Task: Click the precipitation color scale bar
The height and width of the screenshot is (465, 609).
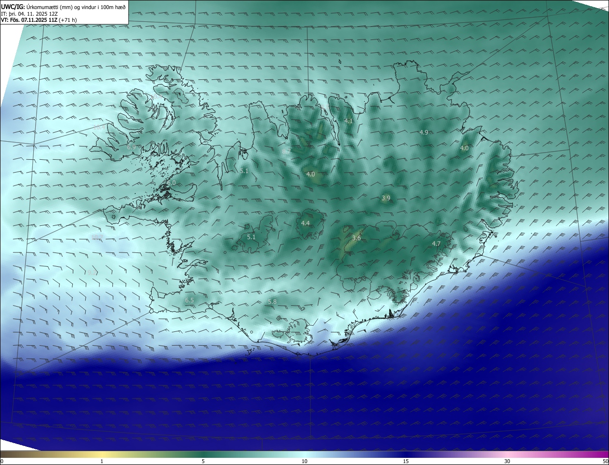Action: click(x=304, y=454)
